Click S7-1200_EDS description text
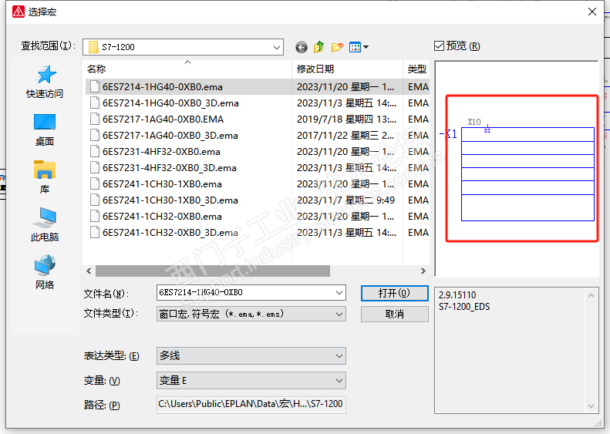The width and height of the screenshot is (610, 434). pos(464,307)
